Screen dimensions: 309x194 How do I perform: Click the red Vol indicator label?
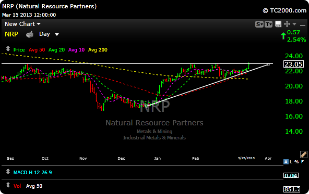point(17,186)
